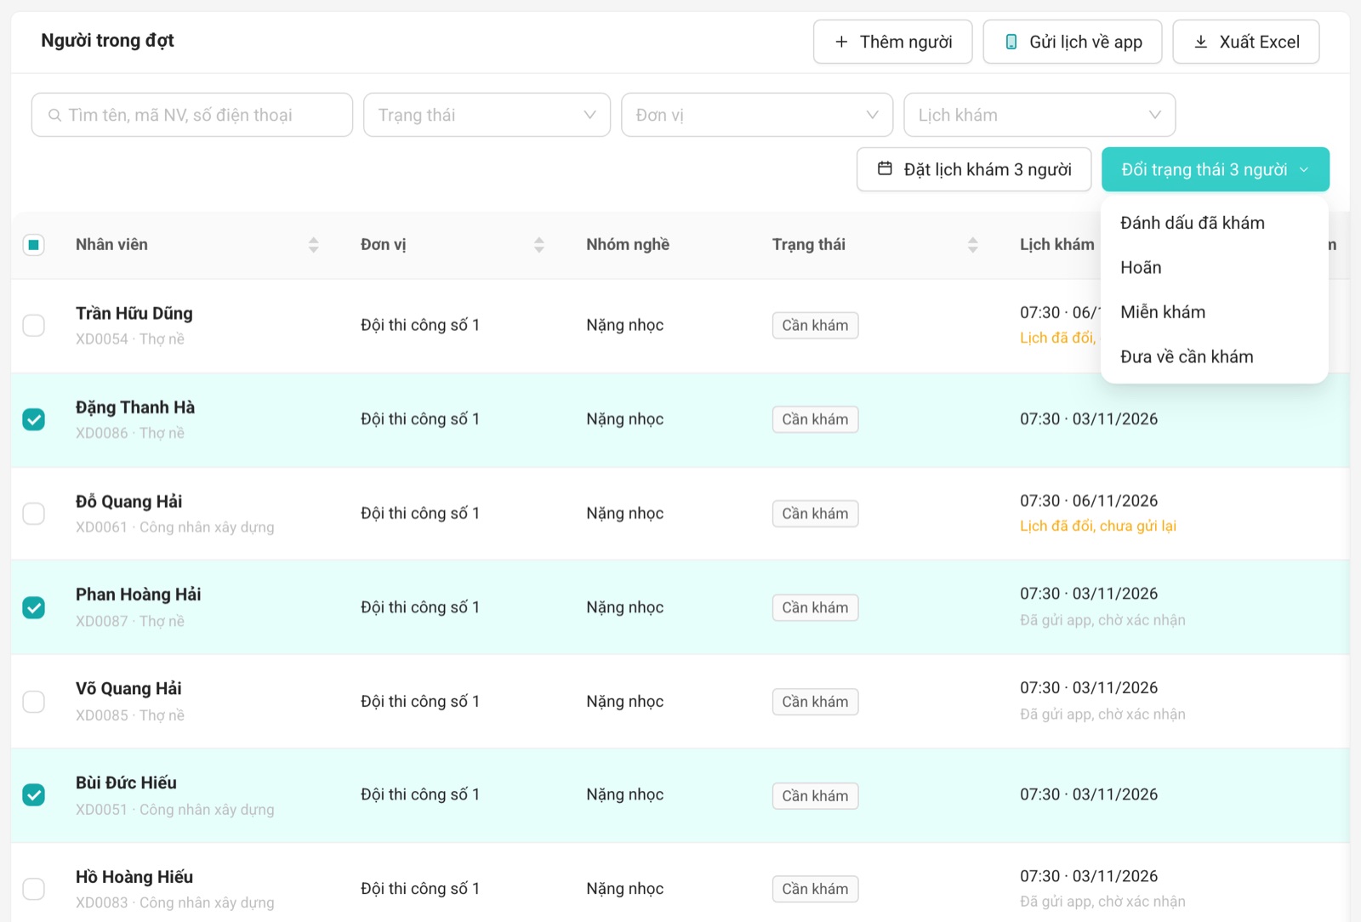Choose Hoãn from the status menu
1361x922 pixels.
pos(1214,267)
